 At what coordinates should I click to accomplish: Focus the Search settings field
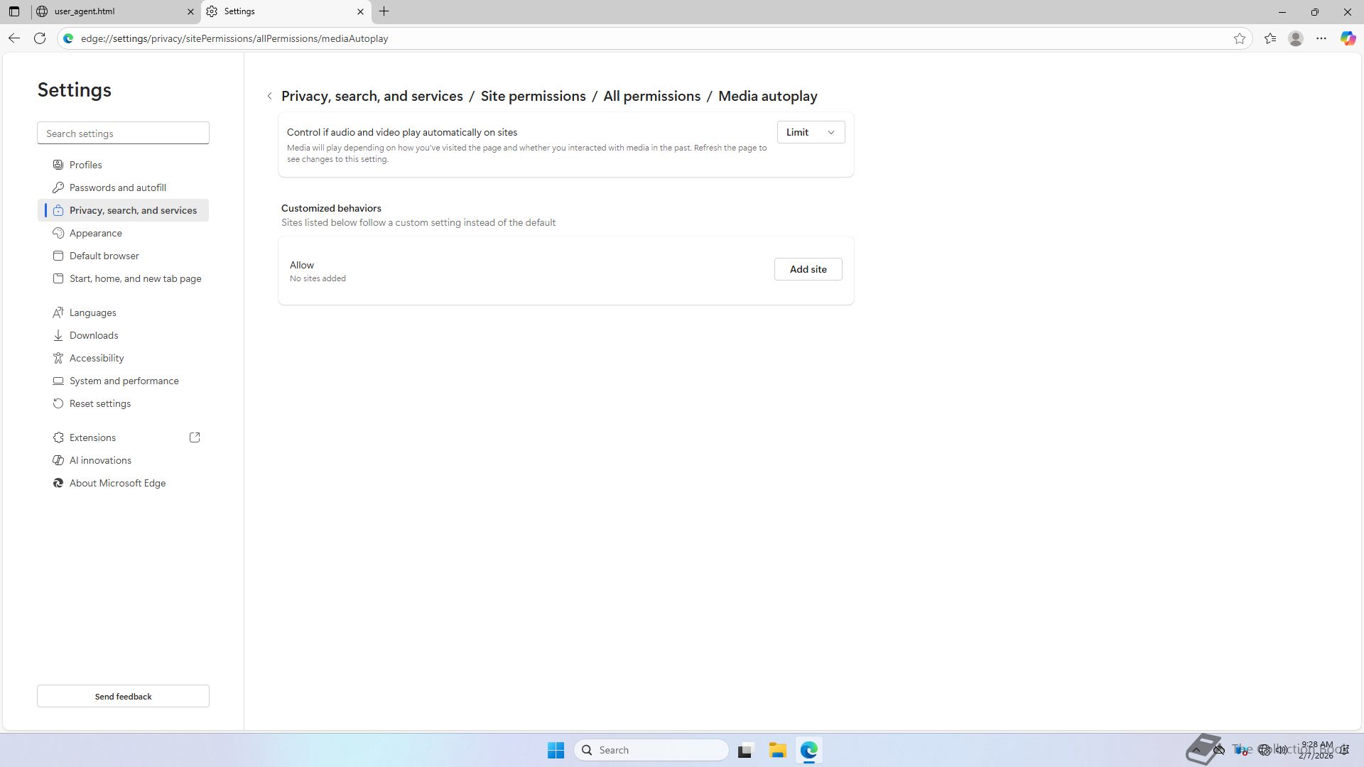[x=123, y=134]
